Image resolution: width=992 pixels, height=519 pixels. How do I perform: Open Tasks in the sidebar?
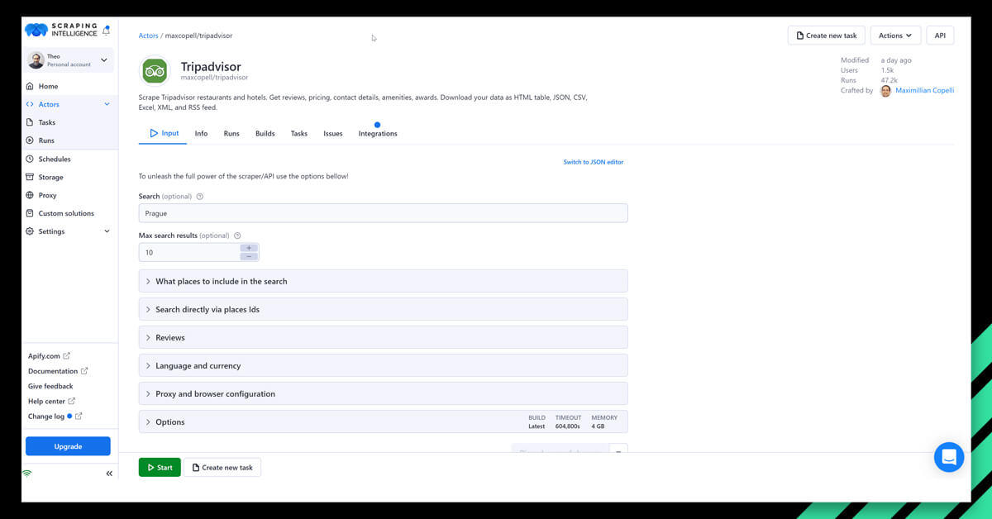(47, 122)
